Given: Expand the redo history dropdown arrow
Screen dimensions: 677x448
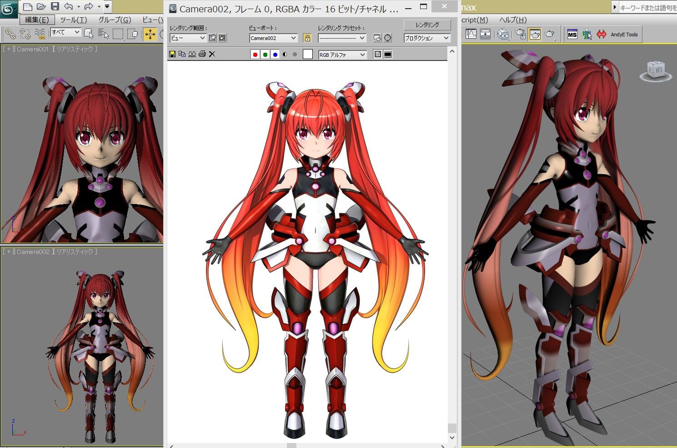Looking at the screenshot, I should 99,6.
